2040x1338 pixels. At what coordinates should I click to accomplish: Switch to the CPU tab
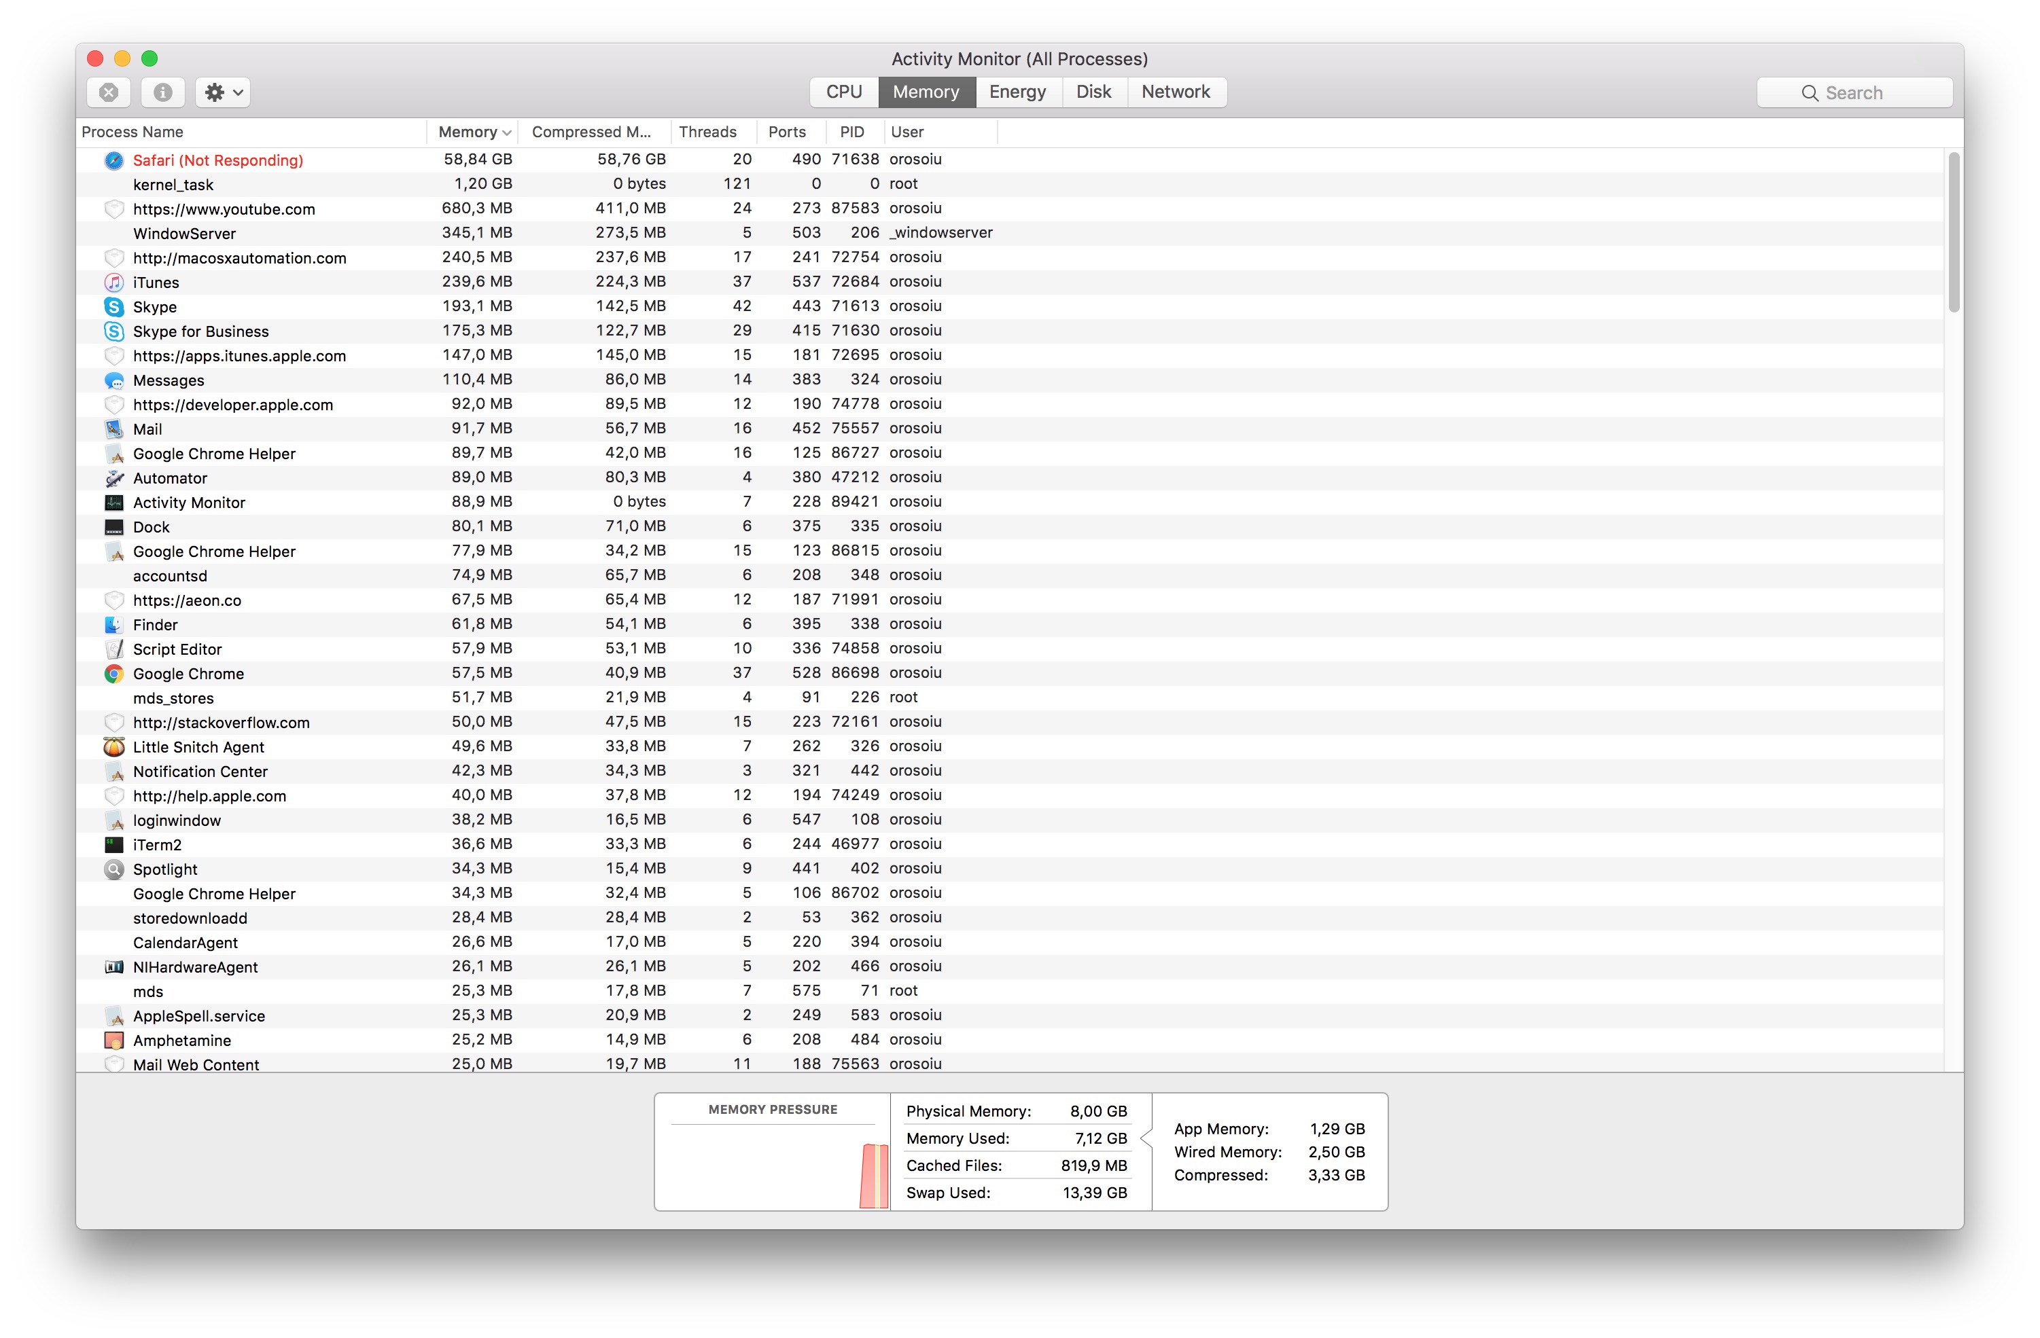point(844,92)
